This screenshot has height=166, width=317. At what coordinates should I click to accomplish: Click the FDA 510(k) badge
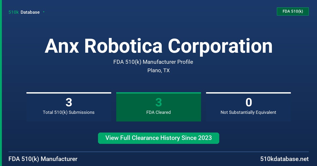293,11
